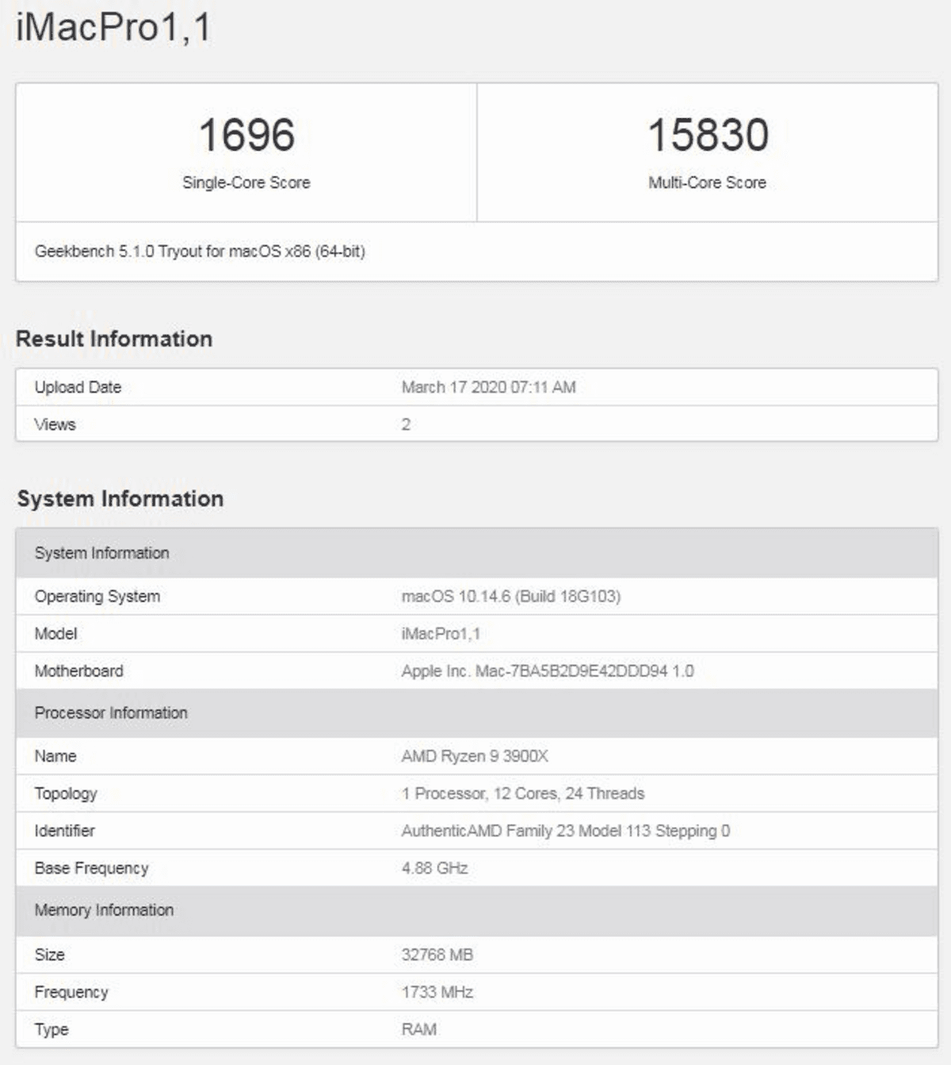Click the Views label
951x1065 pixels.
click(55, 424)
